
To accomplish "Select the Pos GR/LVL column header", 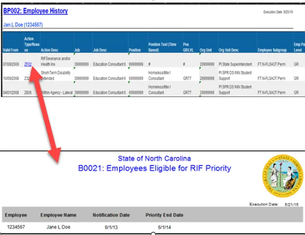I will coord(188,47).
